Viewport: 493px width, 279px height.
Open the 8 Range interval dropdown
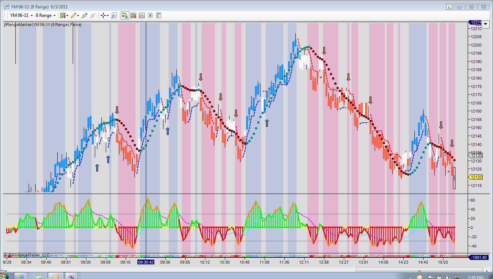click(46, 15)
